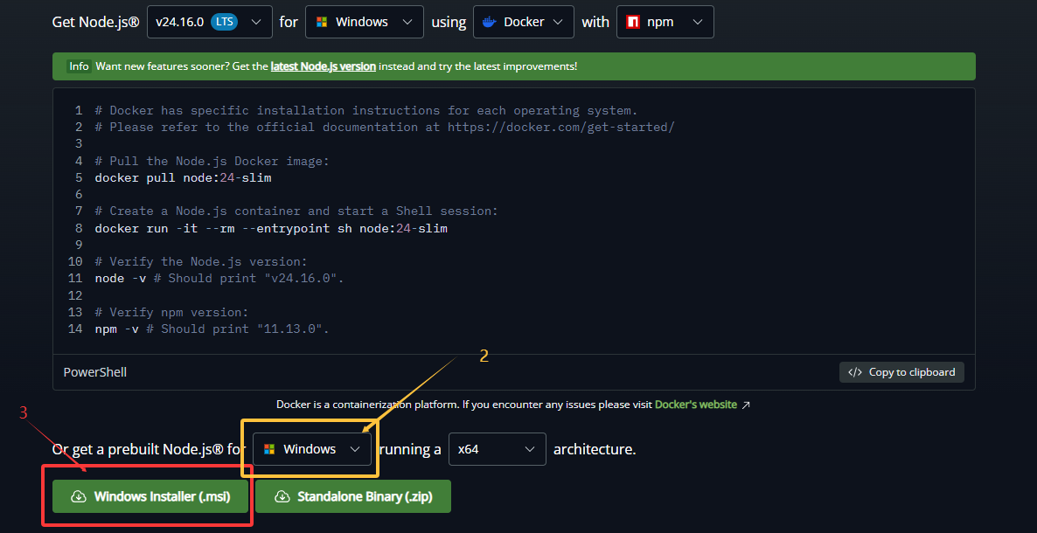Follow the latest Node.js version link
1037x533 pixels.
click(x=324, y=66)
